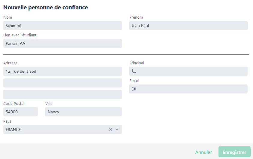Click the 'Nouvelle personne de confiance' heading
This screenshot has height=159, width=253.
pos(46,8)
